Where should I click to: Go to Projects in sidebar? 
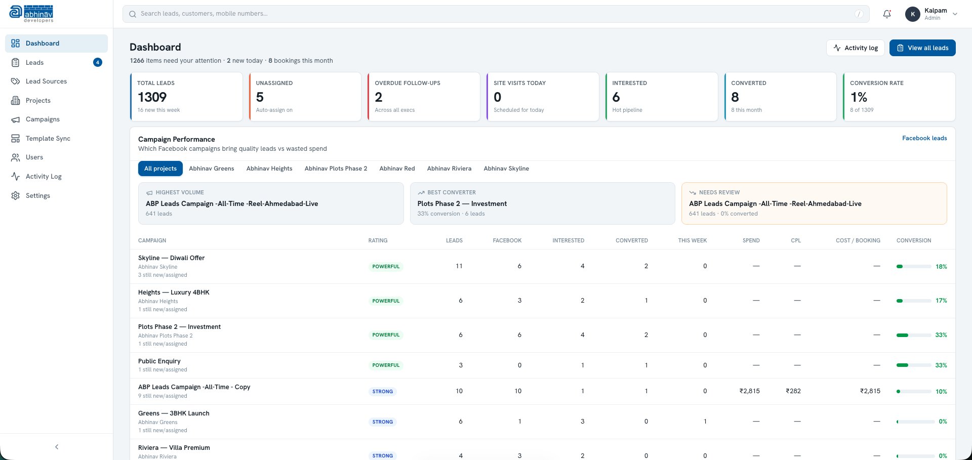[x=56, y=100]
